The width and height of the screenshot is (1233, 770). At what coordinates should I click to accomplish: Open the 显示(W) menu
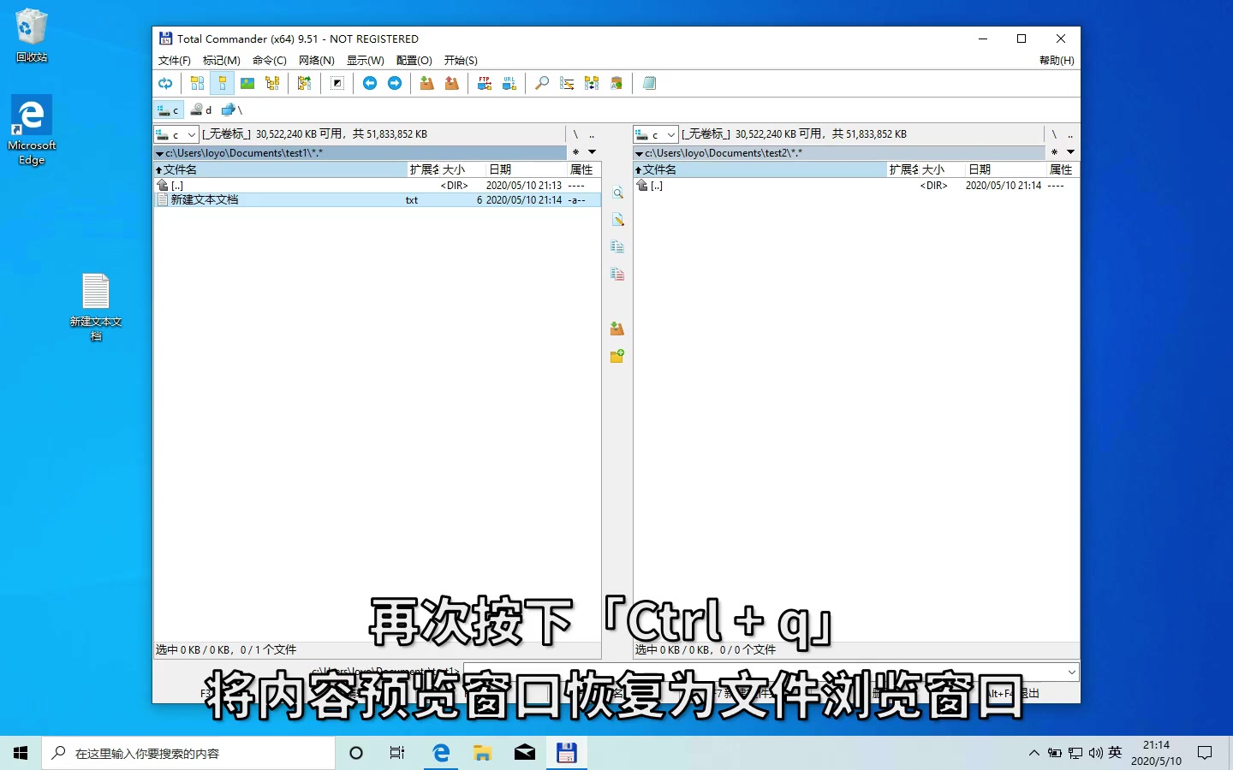coord(365,60)
